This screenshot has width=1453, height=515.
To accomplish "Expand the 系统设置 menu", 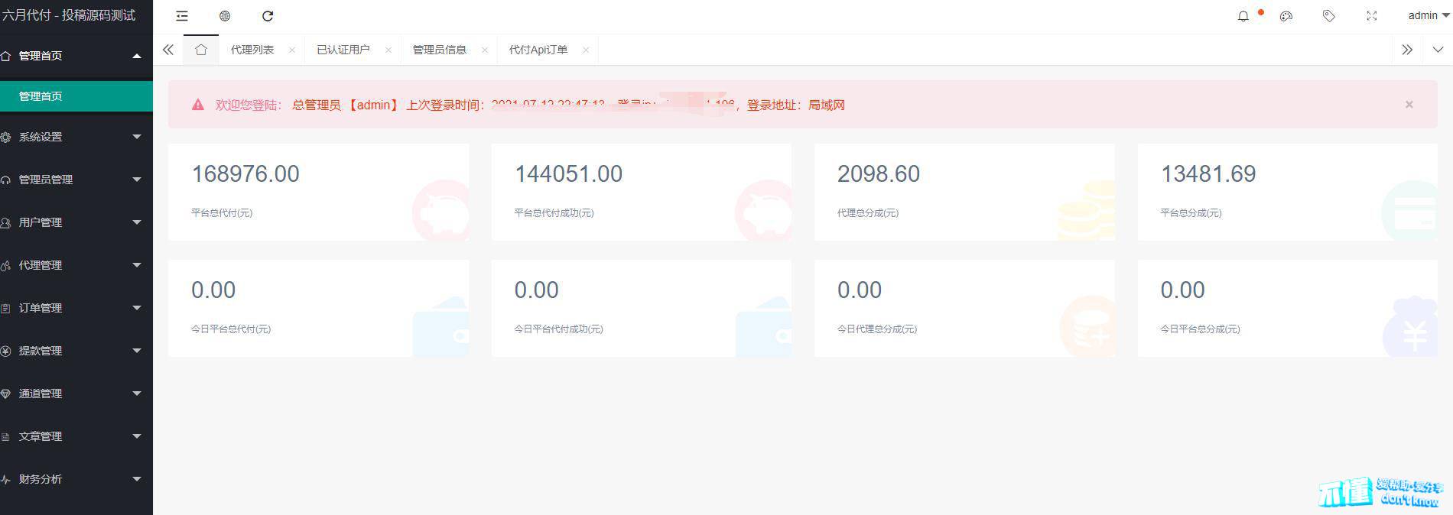I will (76, 137).
